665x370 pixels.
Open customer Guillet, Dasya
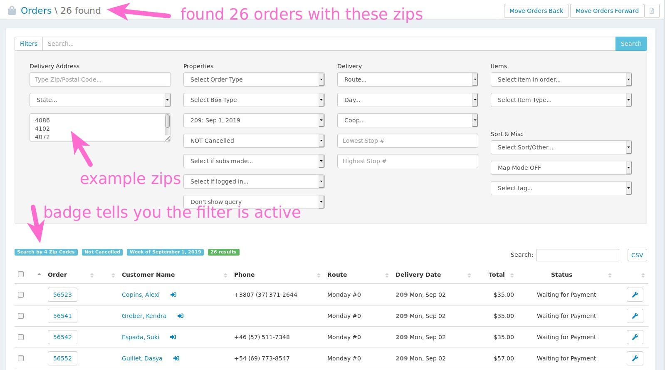142,358
